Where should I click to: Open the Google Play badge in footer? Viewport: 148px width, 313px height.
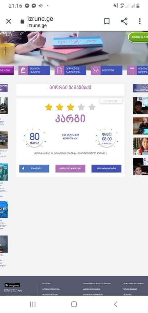point(12,285)
